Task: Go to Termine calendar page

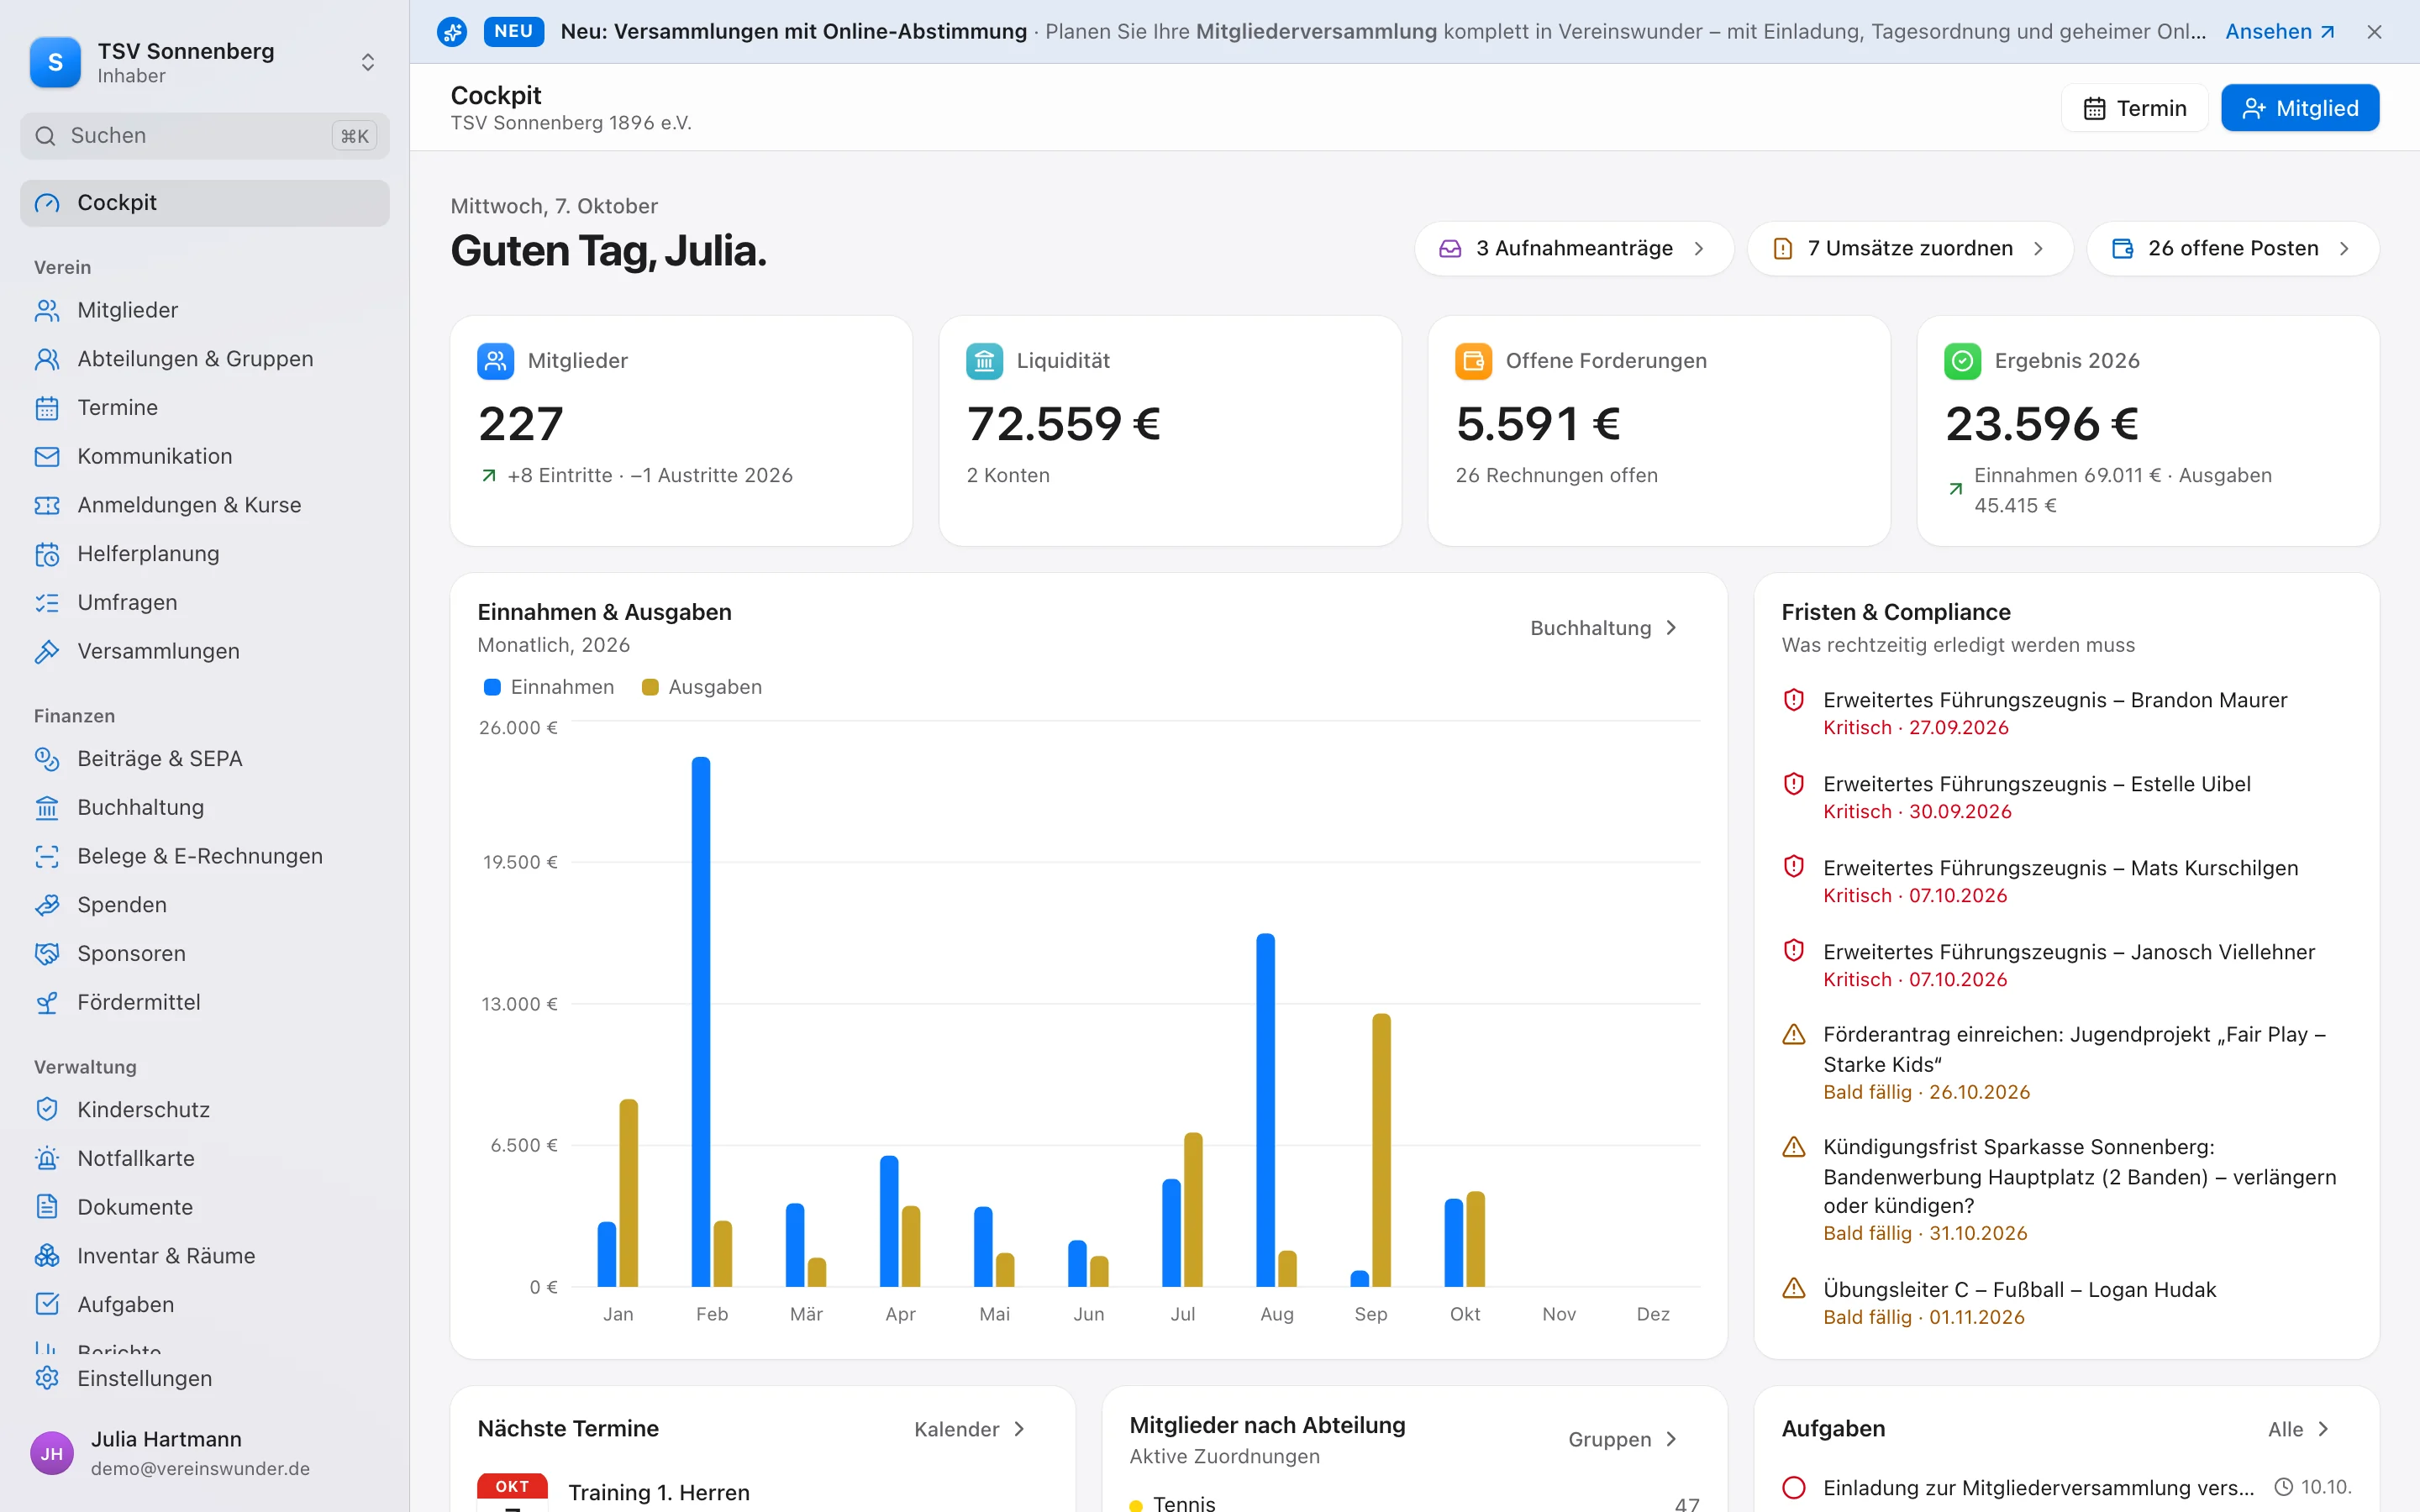Action: pyautogui.click(x=204, y=408)
